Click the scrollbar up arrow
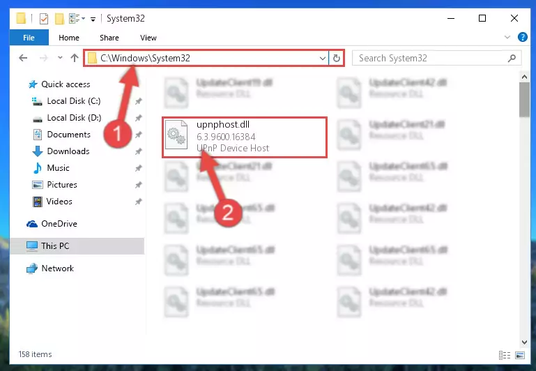The image size is (536, 371). pyautogui.click(x=524, y=77)
